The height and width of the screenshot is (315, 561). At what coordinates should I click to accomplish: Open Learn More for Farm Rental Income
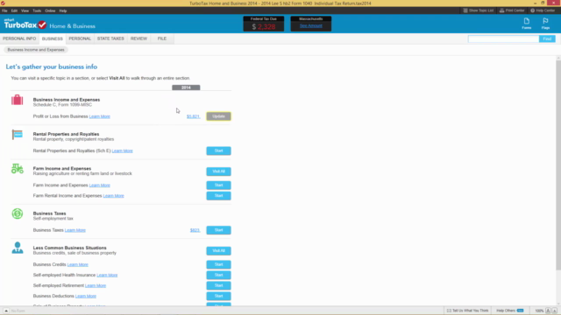113,196
